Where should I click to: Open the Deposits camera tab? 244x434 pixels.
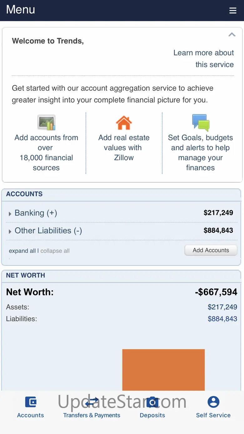click(x=152, y=406)
